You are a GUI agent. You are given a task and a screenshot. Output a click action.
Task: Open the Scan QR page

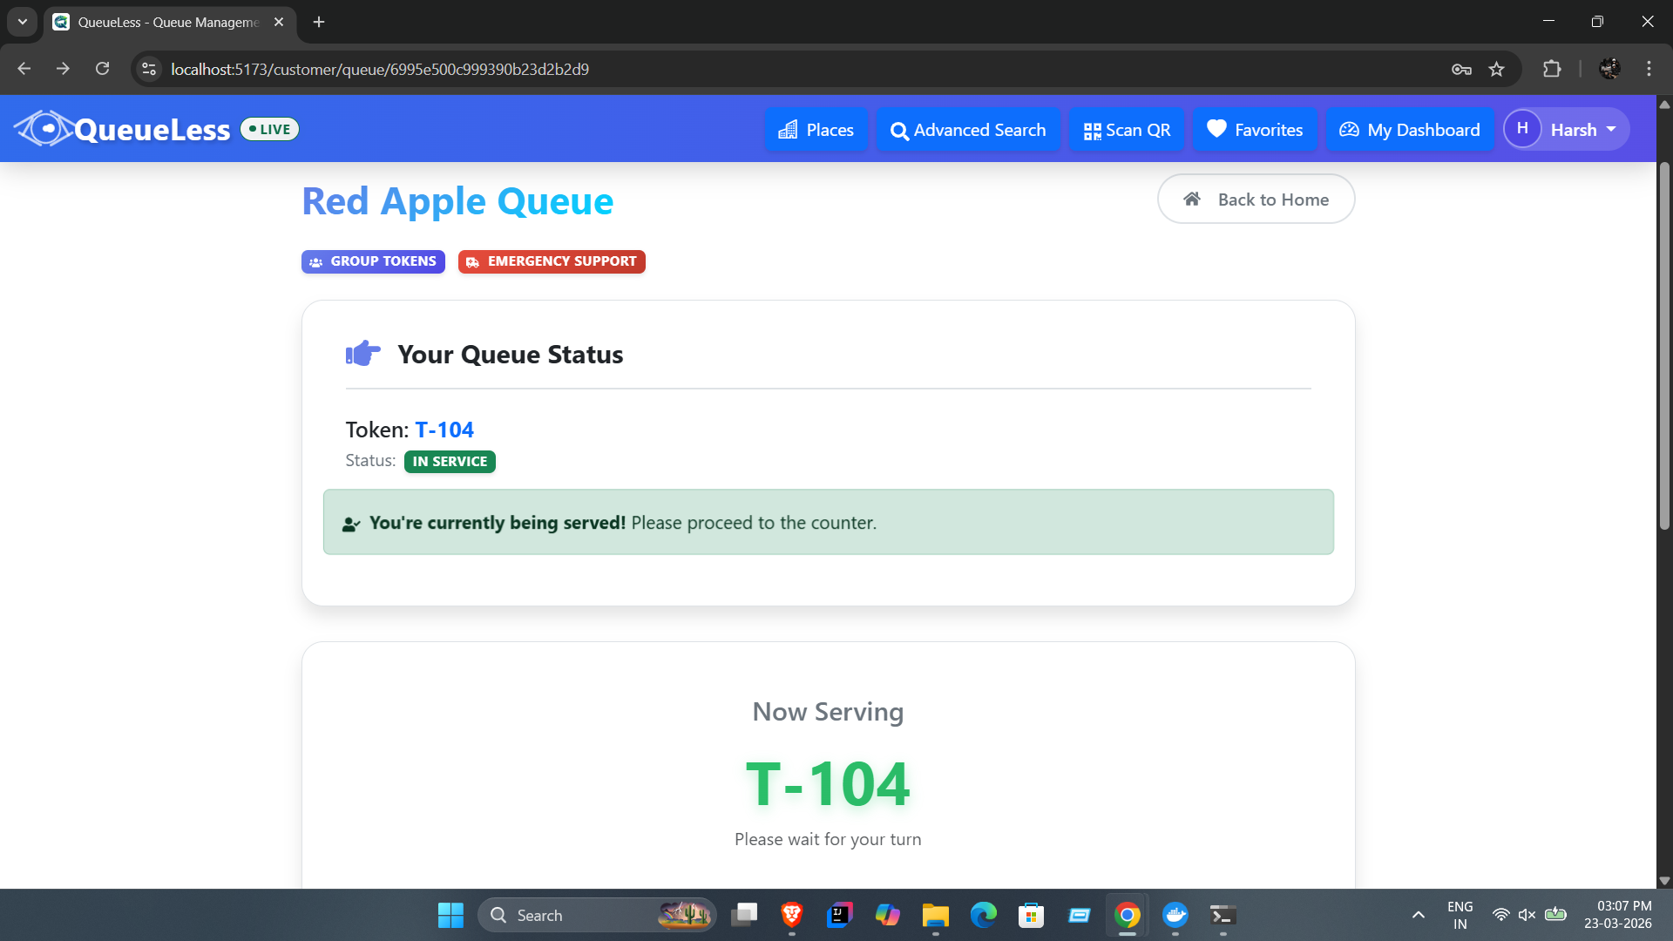tap(1127, 130)
